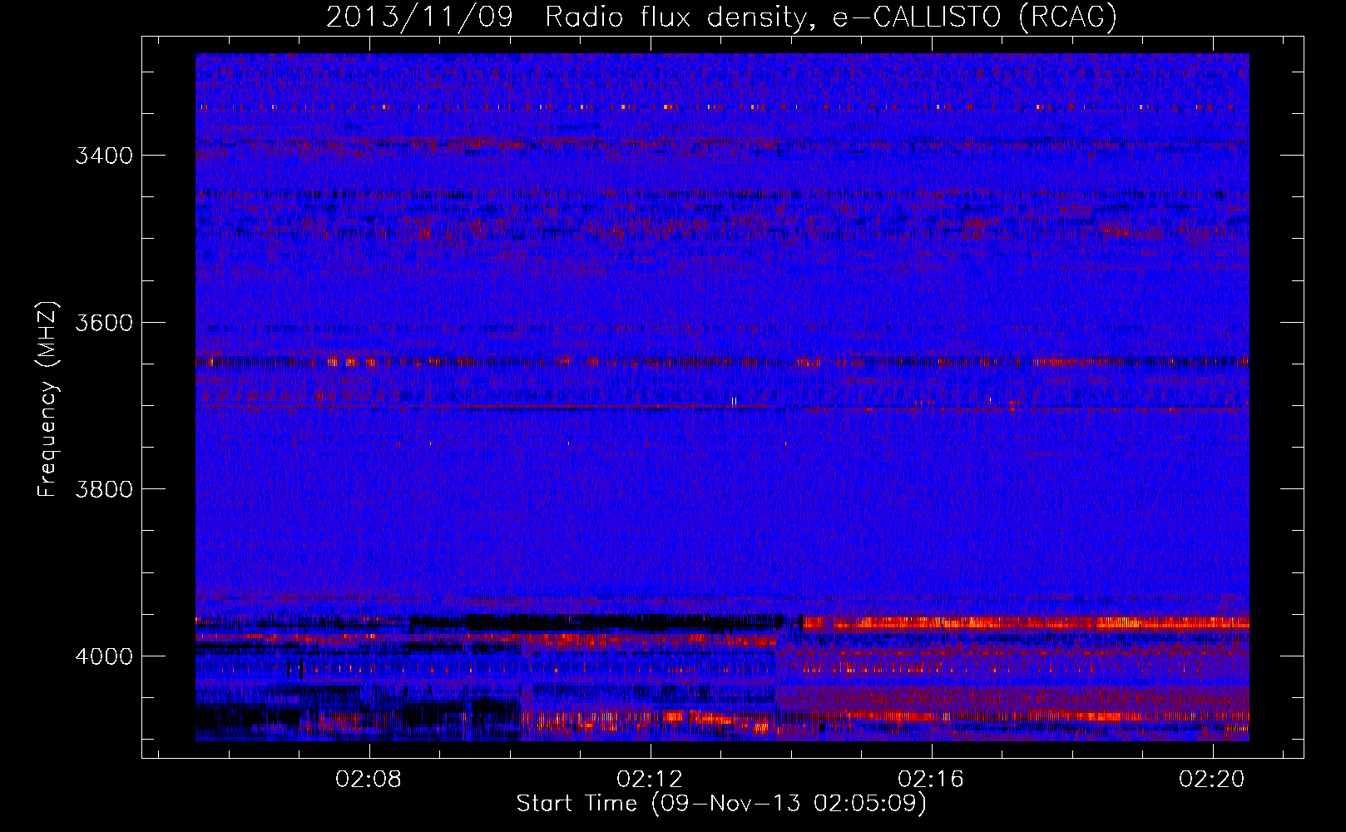Screen dimensions: 1346x832
Task: Click the 'Start Time (09-Nov-13 02:05:09)' label
Action: coord(721,804)
